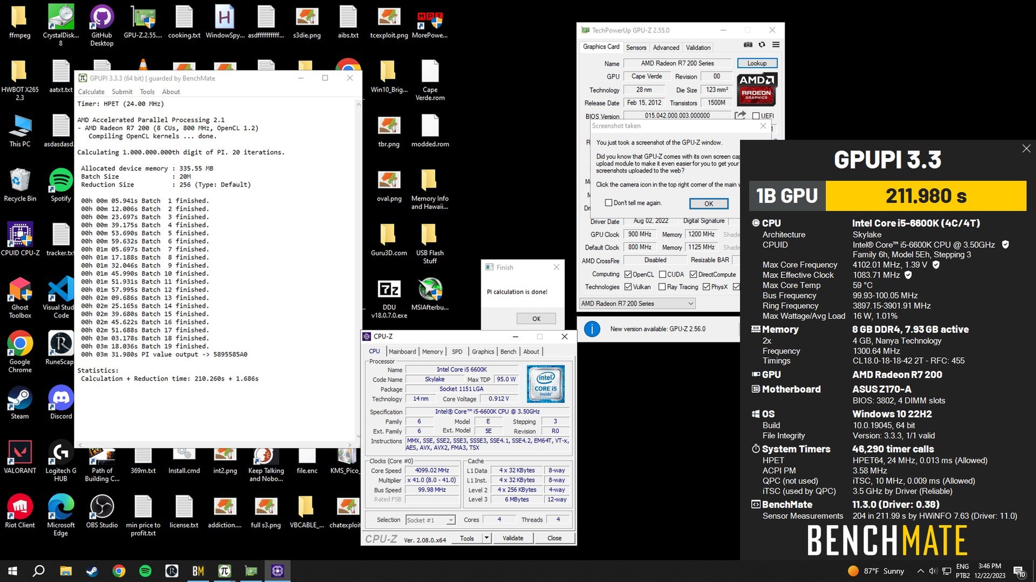This screenshot has width=1036, height=582.
Task: Click the GPUPI vertical scrollbar
Action: click(358, 269)
